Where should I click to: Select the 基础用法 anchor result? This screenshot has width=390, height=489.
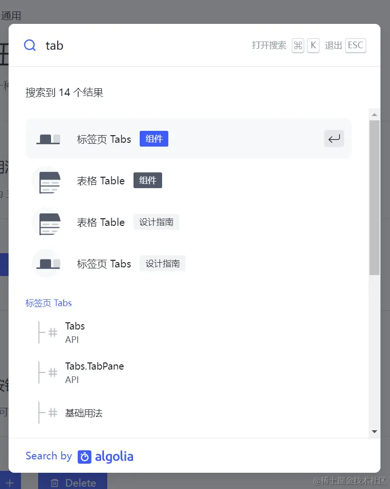click(189, 413)
